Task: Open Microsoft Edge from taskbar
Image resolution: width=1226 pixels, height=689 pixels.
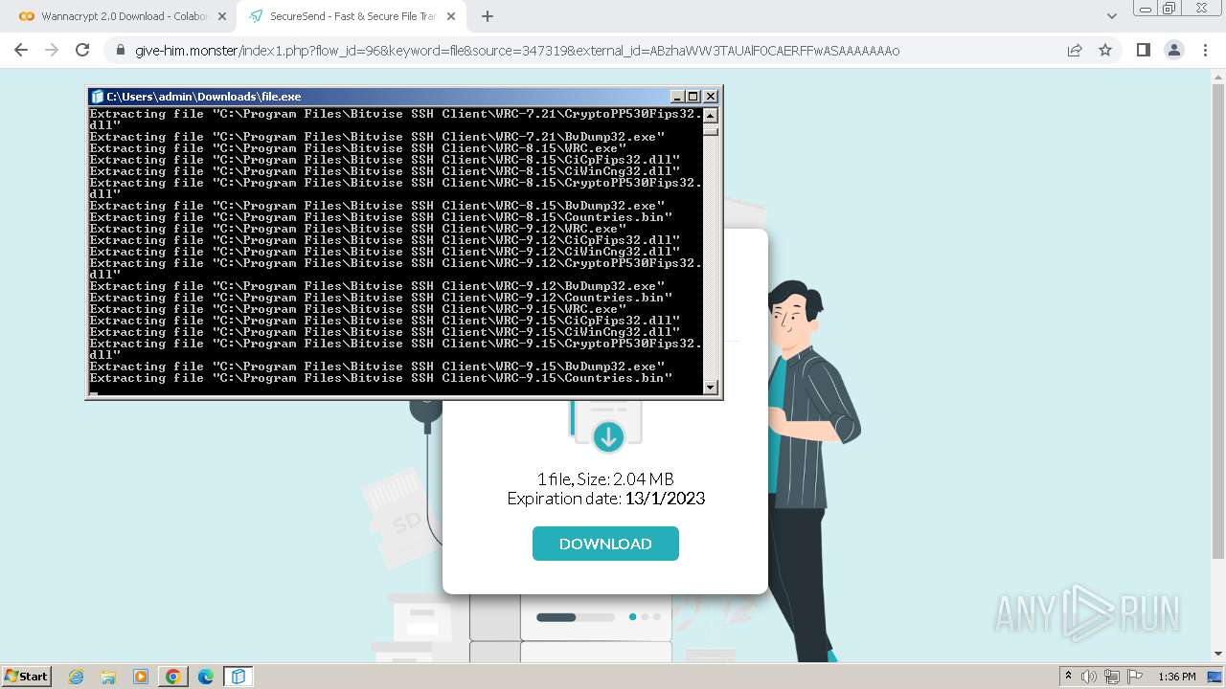Action: point(206,677)
